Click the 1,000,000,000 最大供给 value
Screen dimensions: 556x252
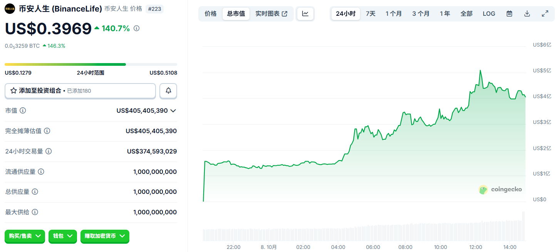pos(155,212)
